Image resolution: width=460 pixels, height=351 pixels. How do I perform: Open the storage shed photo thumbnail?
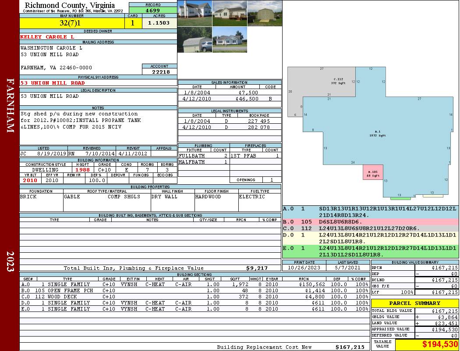[265, 14]
